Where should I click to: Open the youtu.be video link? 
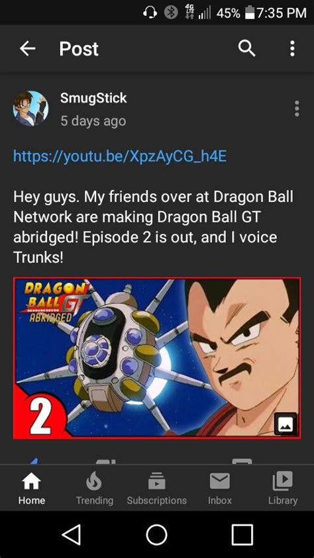[120, 156]
